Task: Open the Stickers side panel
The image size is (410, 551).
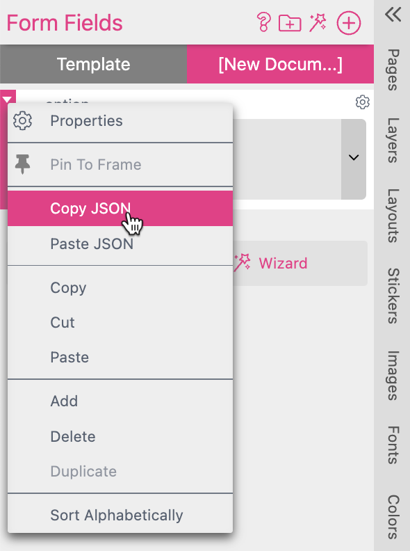Action: [393, 296]
